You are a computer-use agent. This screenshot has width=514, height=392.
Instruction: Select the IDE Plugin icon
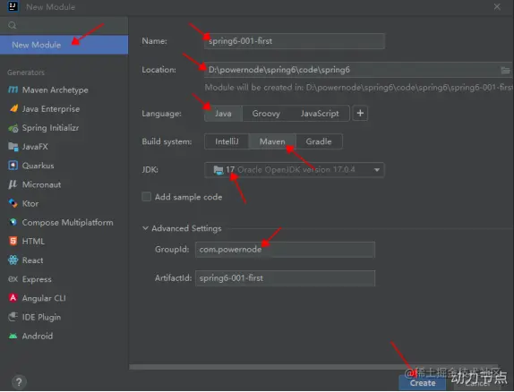13,317
